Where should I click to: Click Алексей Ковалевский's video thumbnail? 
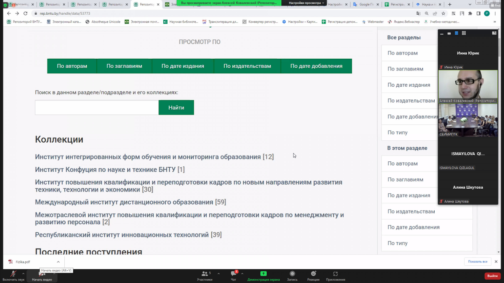click(467, 86)
